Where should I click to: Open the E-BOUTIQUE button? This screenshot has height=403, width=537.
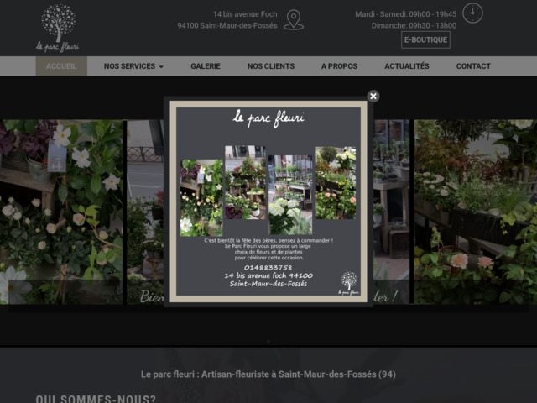425,39
